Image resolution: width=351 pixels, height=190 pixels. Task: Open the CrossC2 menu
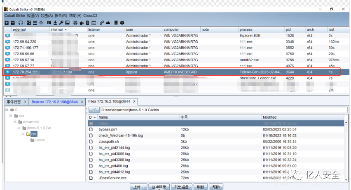(x=90, y=16)
